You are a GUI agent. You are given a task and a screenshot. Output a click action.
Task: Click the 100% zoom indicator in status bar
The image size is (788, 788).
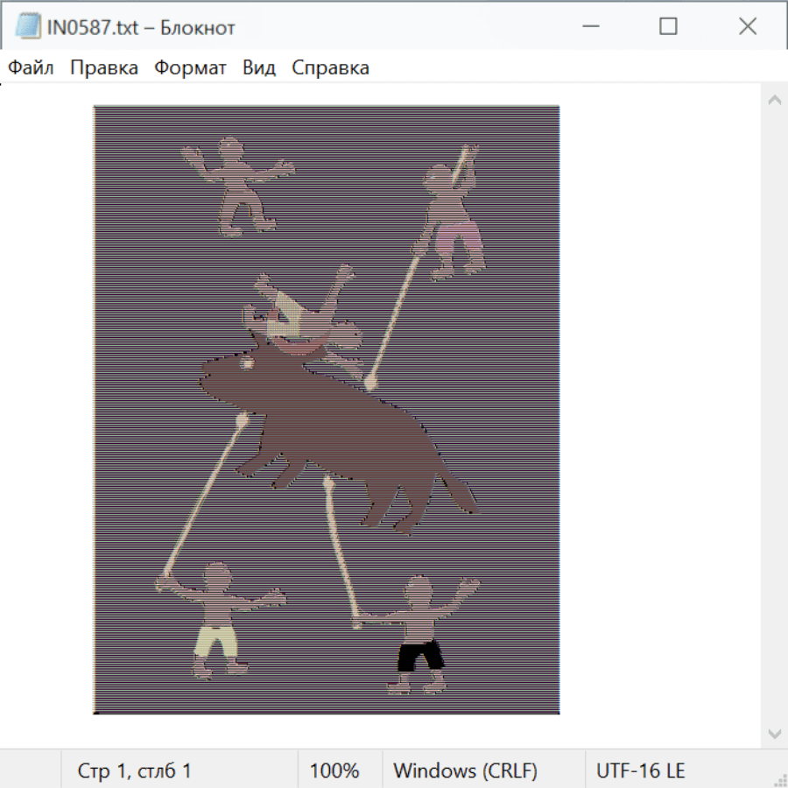tap(334, 771)
